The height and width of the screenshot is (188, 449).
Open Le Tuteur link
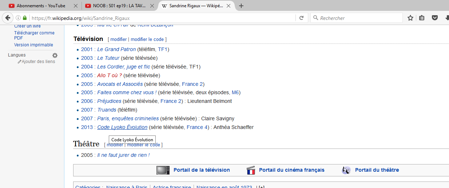(x=108, y=58)
